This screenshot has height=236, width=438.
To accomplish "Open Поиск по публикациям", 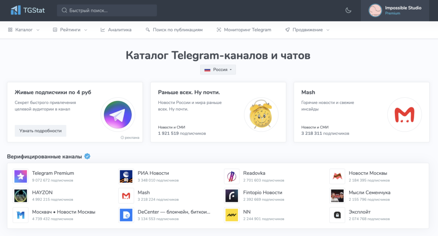I will pos(174,30).
